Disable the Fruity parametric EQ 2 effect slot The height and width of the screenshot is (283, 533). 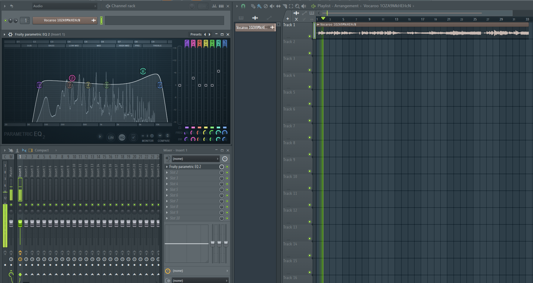coord(227,167)
